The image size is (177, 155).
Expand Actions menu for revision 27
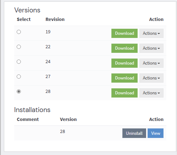151,78
